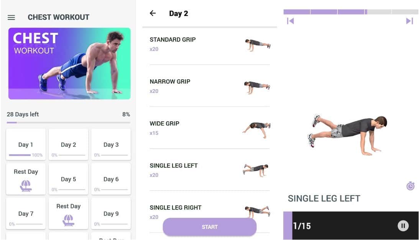Tap the Rest Day tile below Day 5
This screenshot has width=419, height=240.
click(68, 213)
